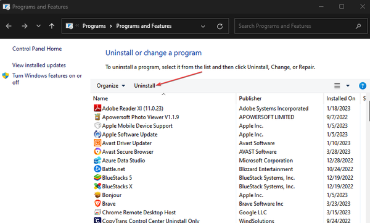Viewport: 370px width, 223px height.
Task: Sort by the Publisher column header
Action: (250, 98)
